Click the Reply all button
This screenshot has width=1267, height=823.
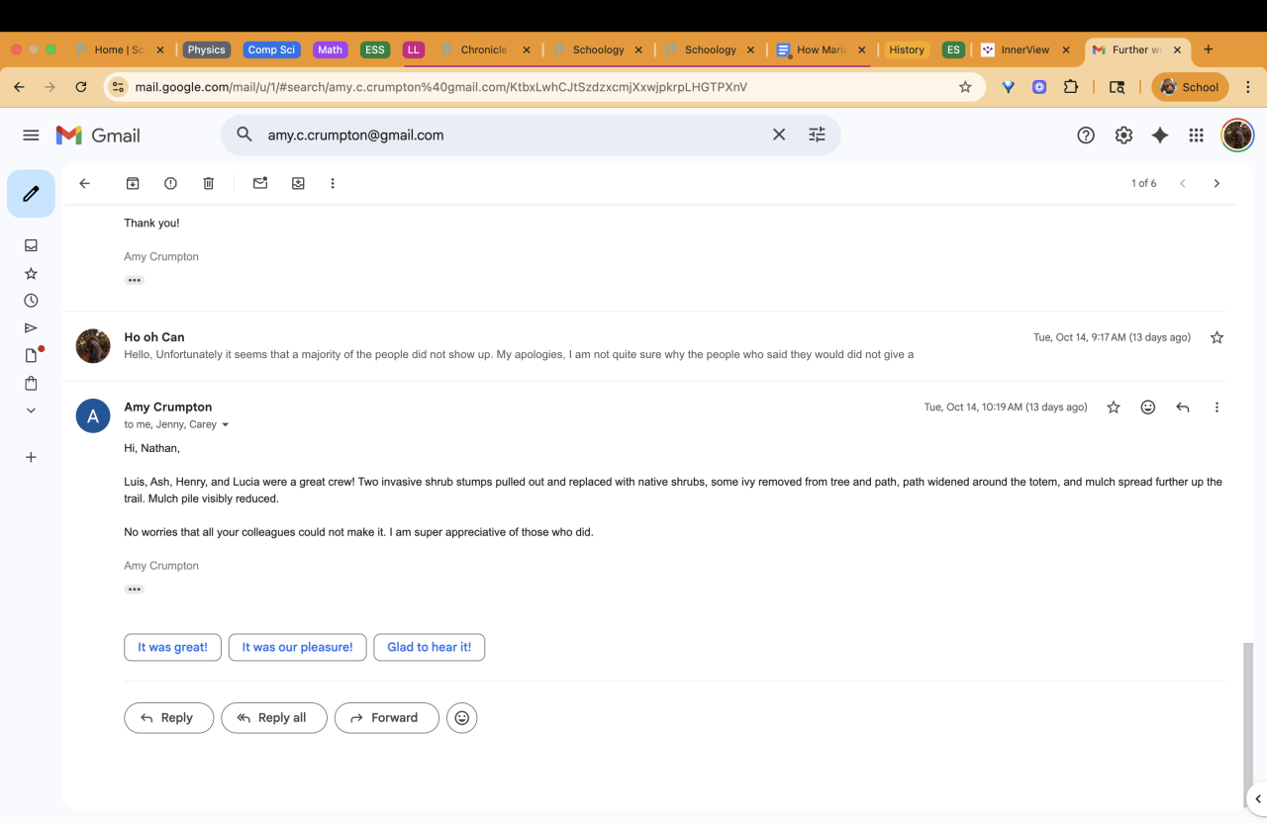pos(274,718)
